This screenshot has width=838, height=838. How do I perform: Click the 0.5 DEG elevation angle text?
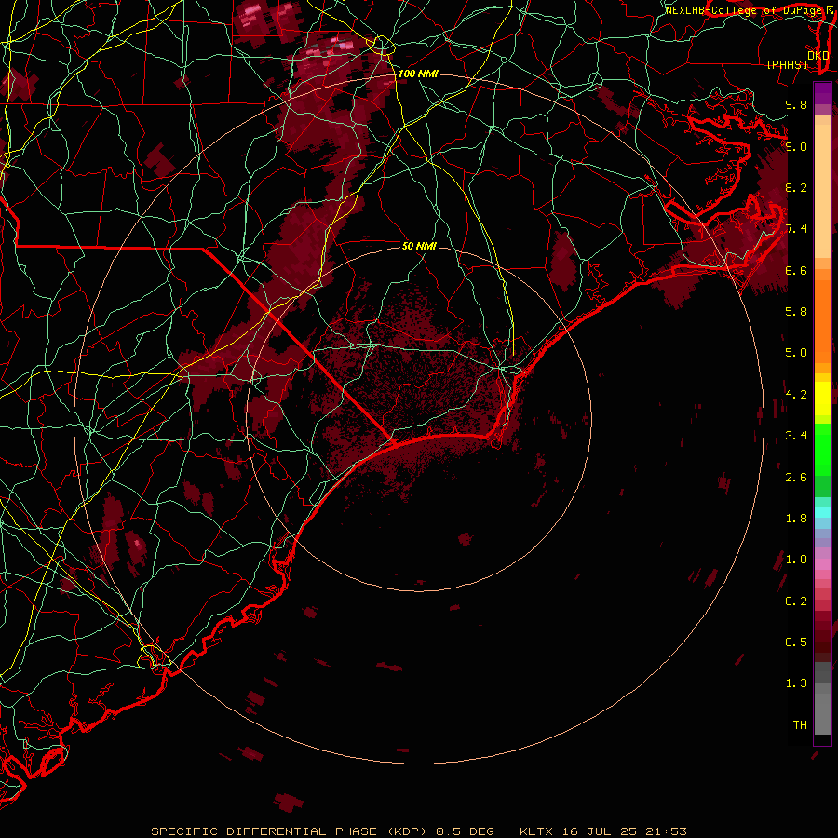coord(466,831)
